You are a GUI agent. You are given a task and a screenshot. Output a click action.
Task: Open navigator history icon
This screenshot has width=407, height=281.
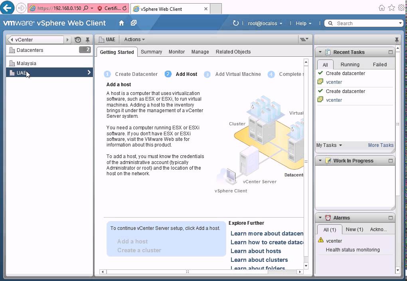tap(78, 40)
